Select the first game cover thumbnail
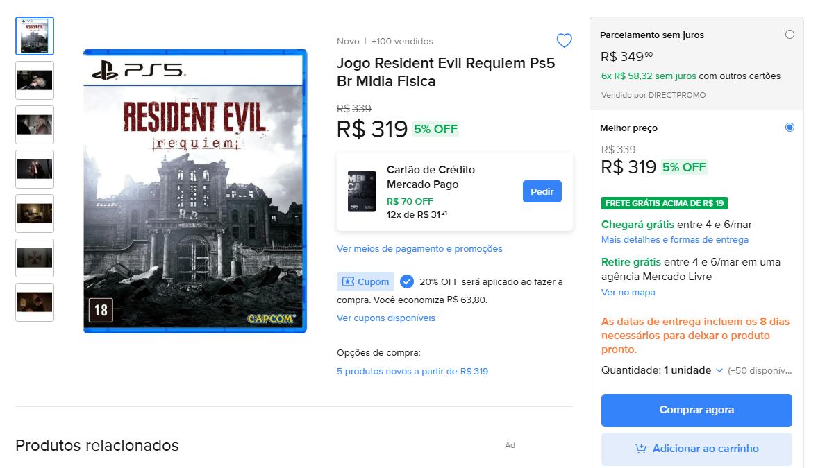This screenshot has height=468, width=818. click(x=35, y=36)
